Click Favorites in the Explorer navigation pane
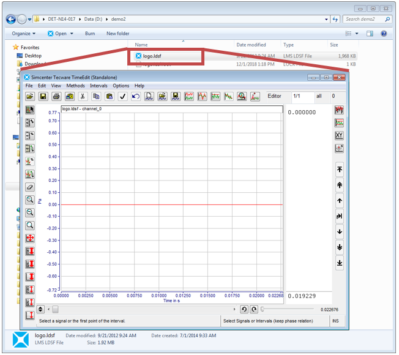This screenshot has width=399, height=355. coord(30,47)
